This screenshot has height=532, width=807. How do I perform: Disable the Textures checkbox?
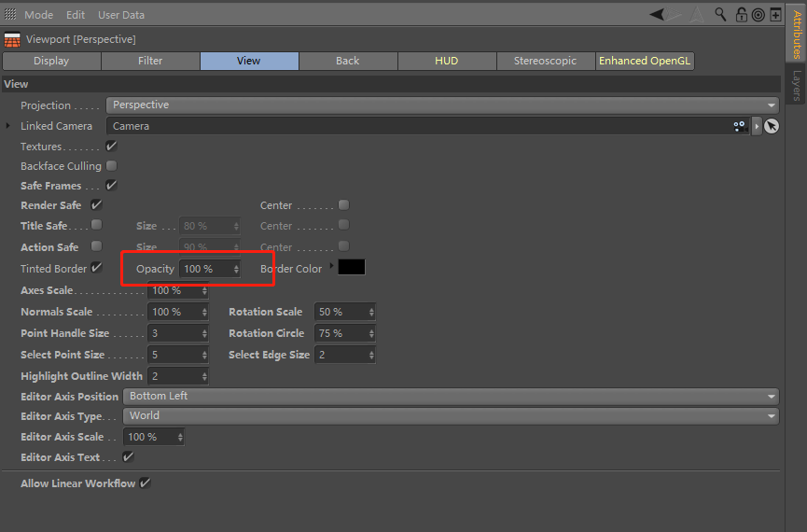(111, 147)
